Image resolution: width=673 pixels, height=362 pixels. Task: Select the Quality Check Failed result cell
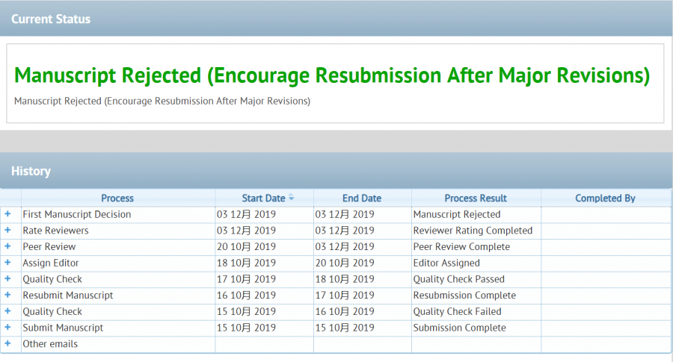(457, 311)
